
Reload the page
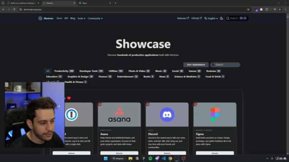pyautogui.click(x=14, y=9)
